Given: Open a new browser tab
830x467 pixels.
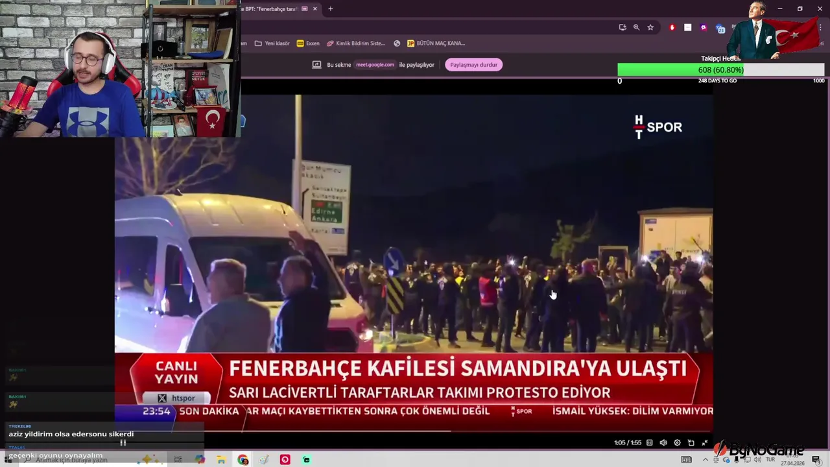Looking at the screenshot, I should (330, 8).
